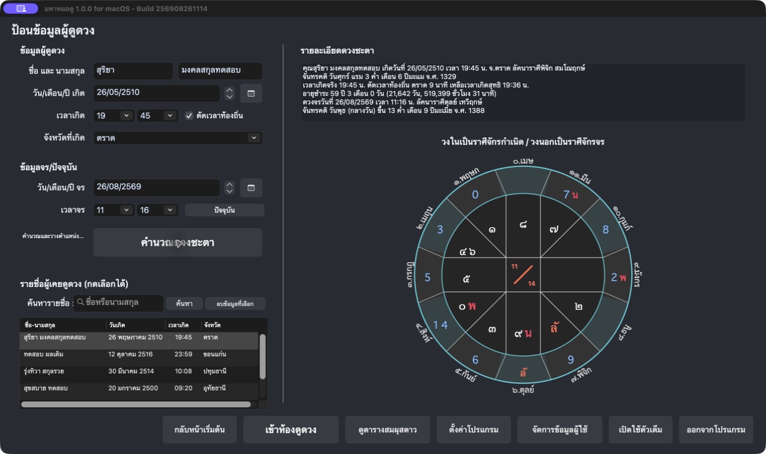Click the transit date stepper arrows
Viewport: 766px width, 454px height.
click(x=229, y=187)
